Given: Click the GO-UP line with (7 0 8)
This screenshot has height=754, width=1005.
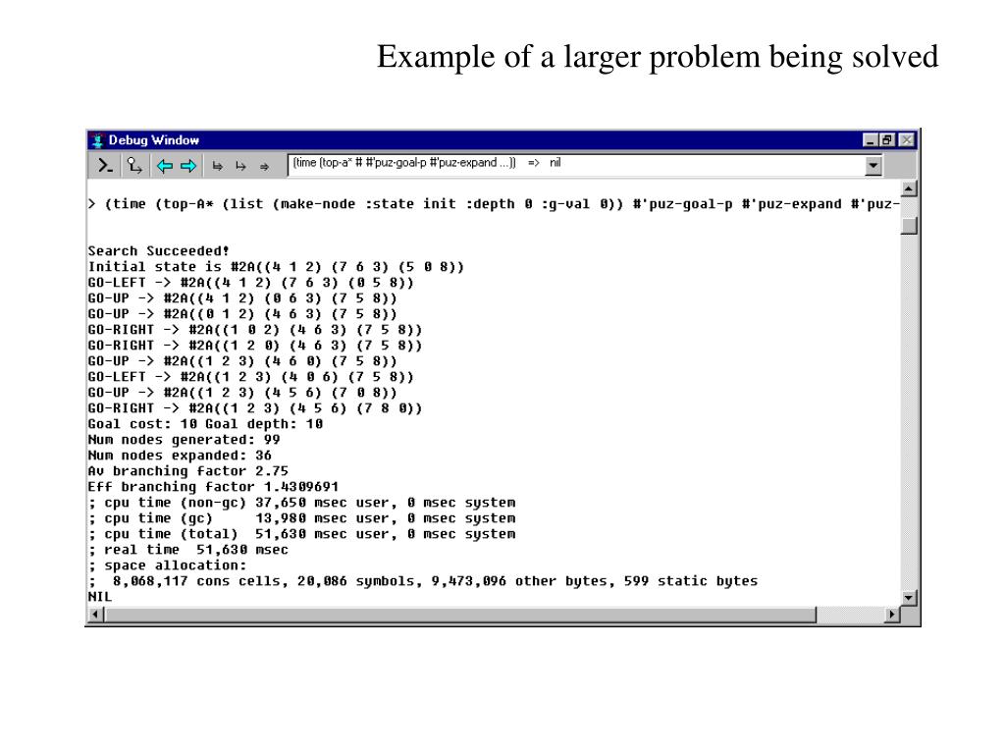Looking at the screenshot, I should click(242, 393).
